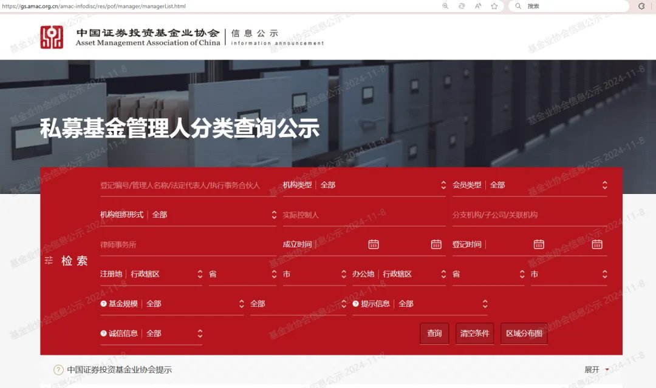The image size is (656, 388).
Task: Open the 诚信信息 dropdown
Action: click(151, 333)
